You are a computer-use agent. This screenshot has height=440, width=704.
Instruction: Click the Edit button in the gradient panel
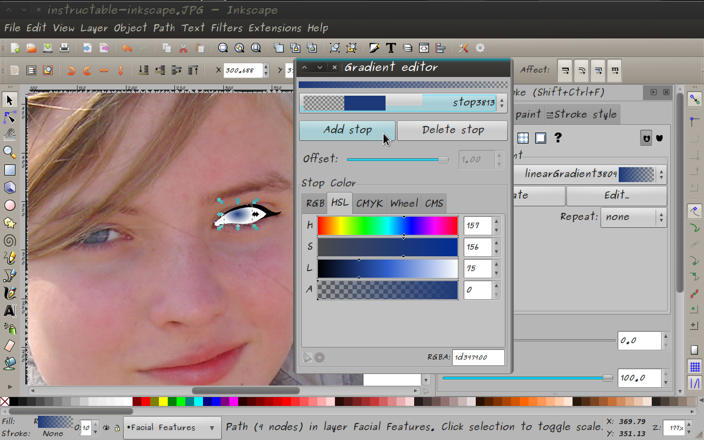coord(616,196)
